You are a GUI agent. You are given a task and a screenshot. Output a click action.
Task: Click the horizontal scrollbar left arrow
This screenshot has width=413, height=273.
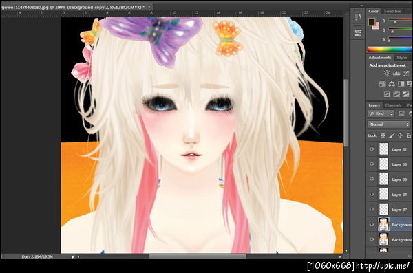pos(78,257)
